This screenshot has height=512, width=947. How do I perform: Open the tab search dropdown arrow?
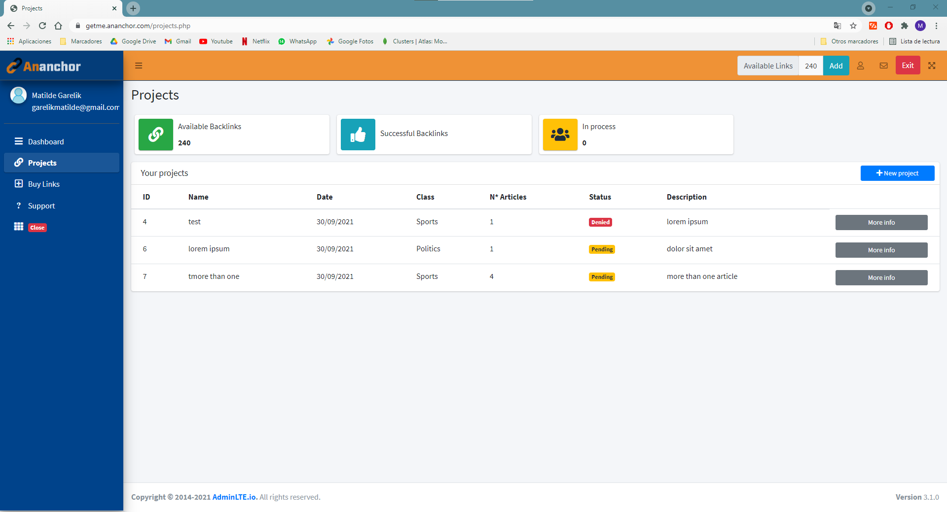pyautogui.click(x=869, y=8)
